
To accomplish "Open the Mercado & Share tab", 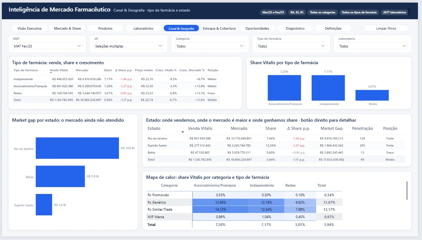I will point(67,28).
